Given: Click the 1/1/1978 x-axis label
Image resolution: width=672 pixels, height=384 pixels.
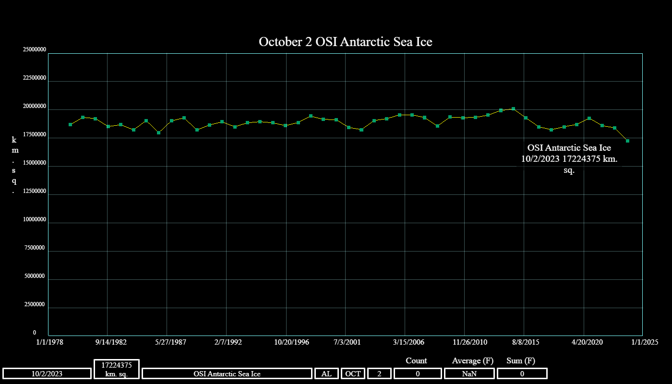Looking at the screenshot, I should coord(48,342).
